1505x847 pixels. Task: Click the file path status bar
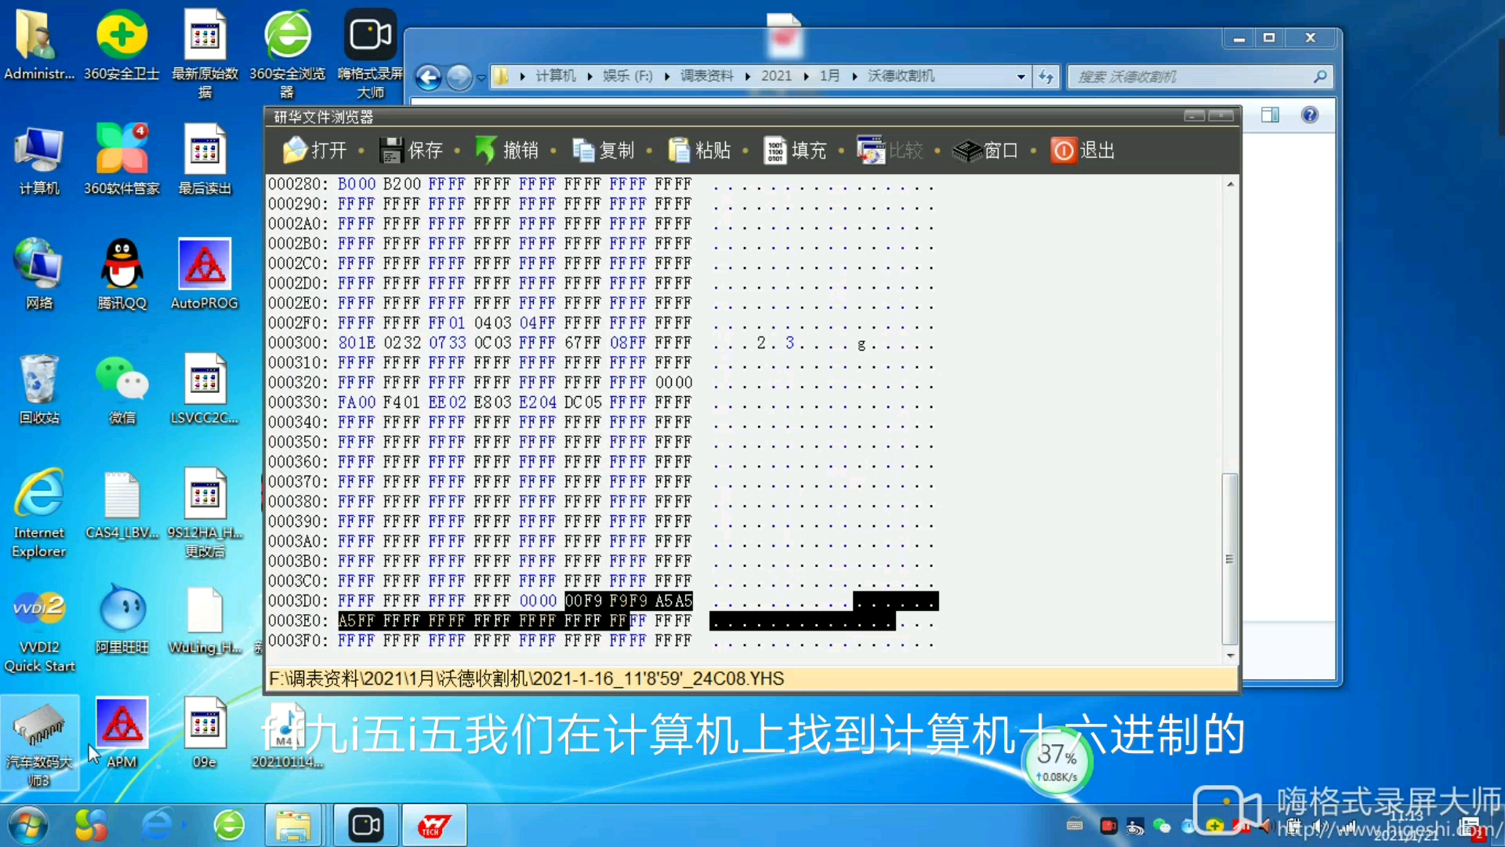(752, 678)
